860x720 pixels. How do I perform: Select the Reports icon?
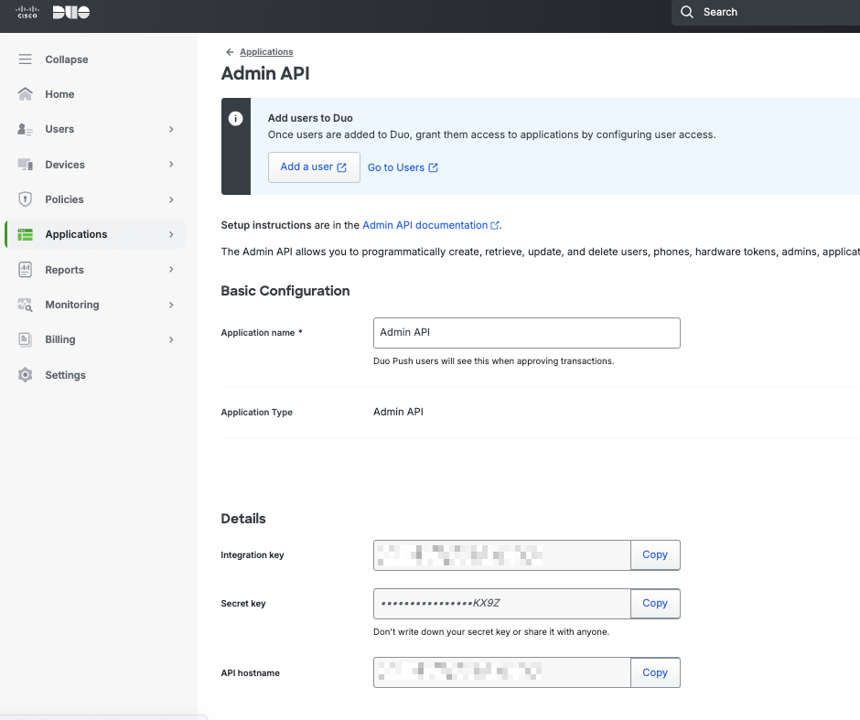[26, 269]
